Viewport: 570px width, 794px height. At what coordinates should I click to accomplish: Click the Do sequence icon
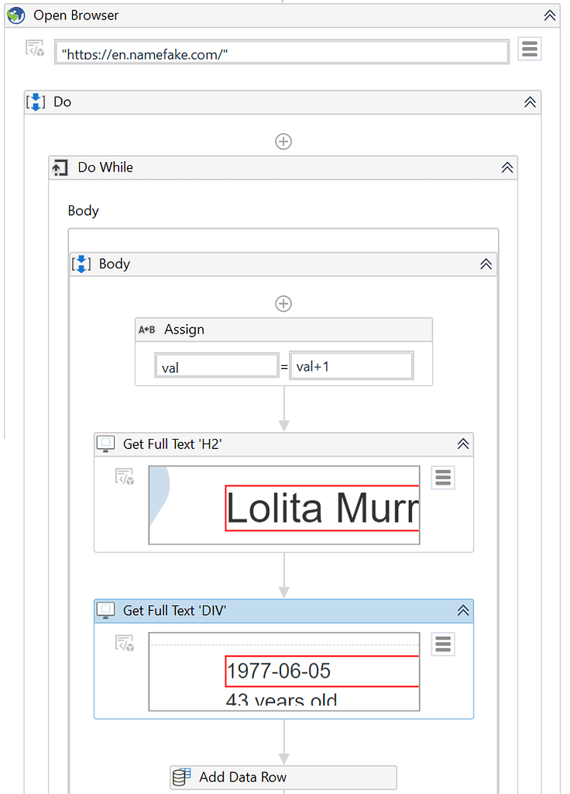pyautogui.click(x=36, y=102)
